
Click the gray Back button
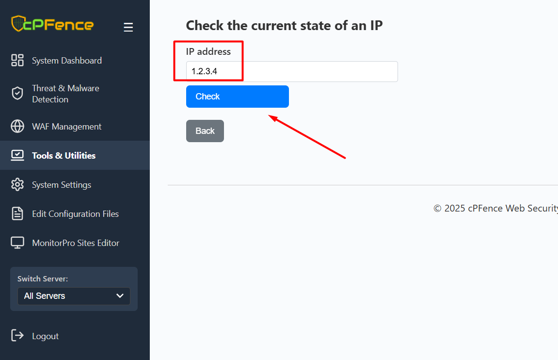(x=205, y=131)
